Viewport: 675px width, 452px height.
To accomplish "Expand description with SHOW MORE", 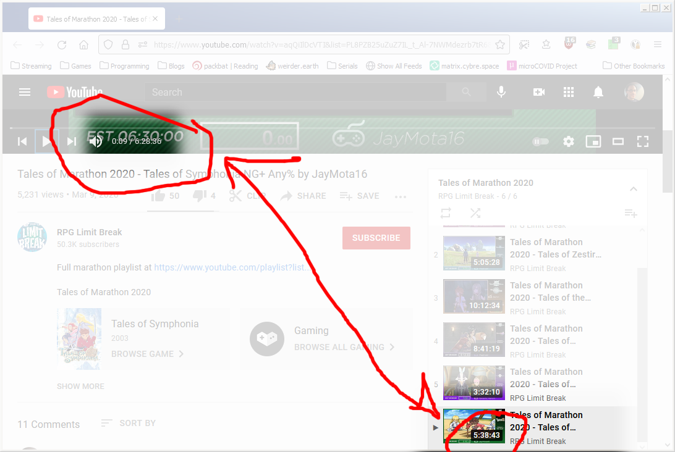I will [x=80, y=386].
